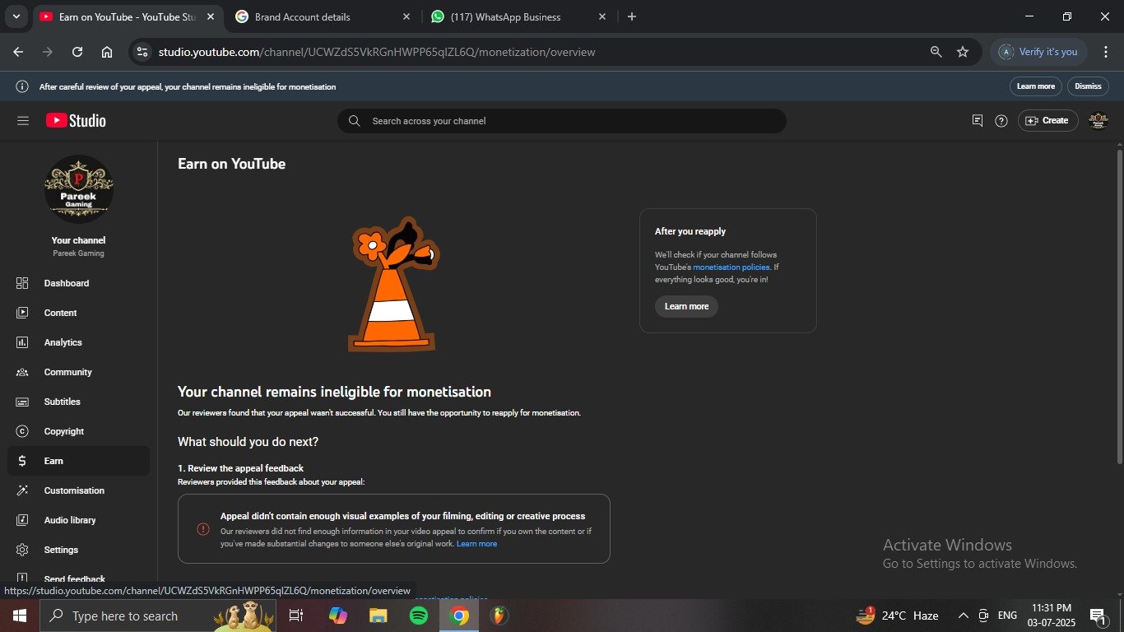Open the site information icon in address bar

(142, 52)
